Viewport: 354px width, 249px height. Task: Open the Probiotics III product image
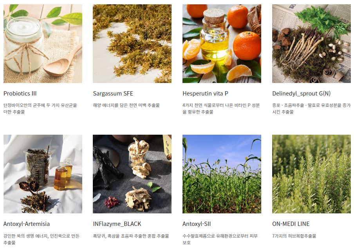point(43,43)
